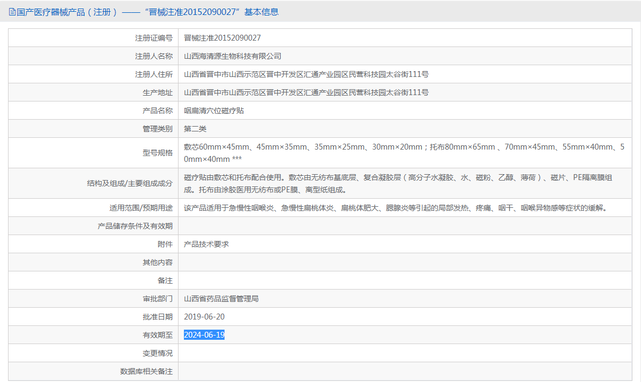641x382 pixels.
Task: Click the 山西省药品监督管理局 value
Action: [x=221, y=299]
